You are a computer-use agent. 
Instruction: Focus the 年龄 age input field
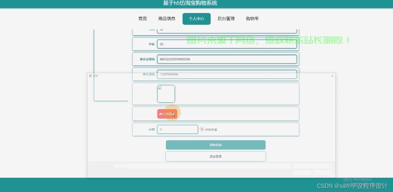227,44
